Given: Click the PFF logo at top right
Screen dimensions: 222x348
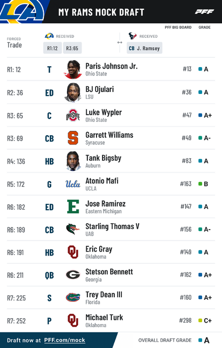Looking at the screenshot, I should point(205,11).
